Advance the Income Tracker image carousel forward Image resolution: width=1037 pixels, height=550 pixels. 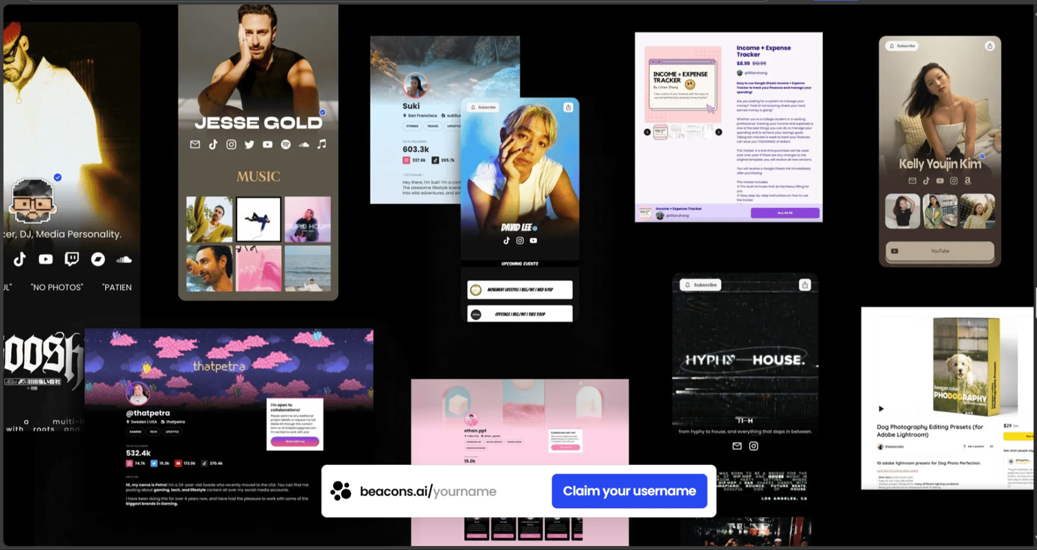pos(719,132)
